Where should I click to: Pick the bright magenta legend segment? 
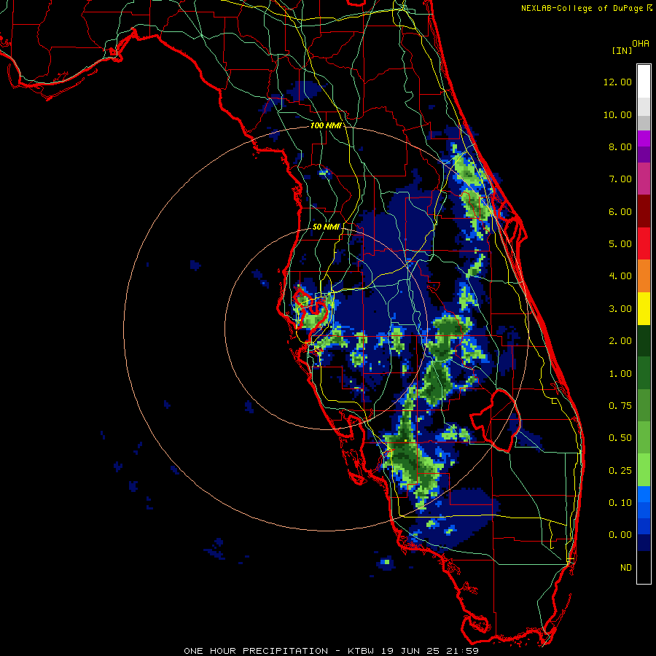point(644,138)
